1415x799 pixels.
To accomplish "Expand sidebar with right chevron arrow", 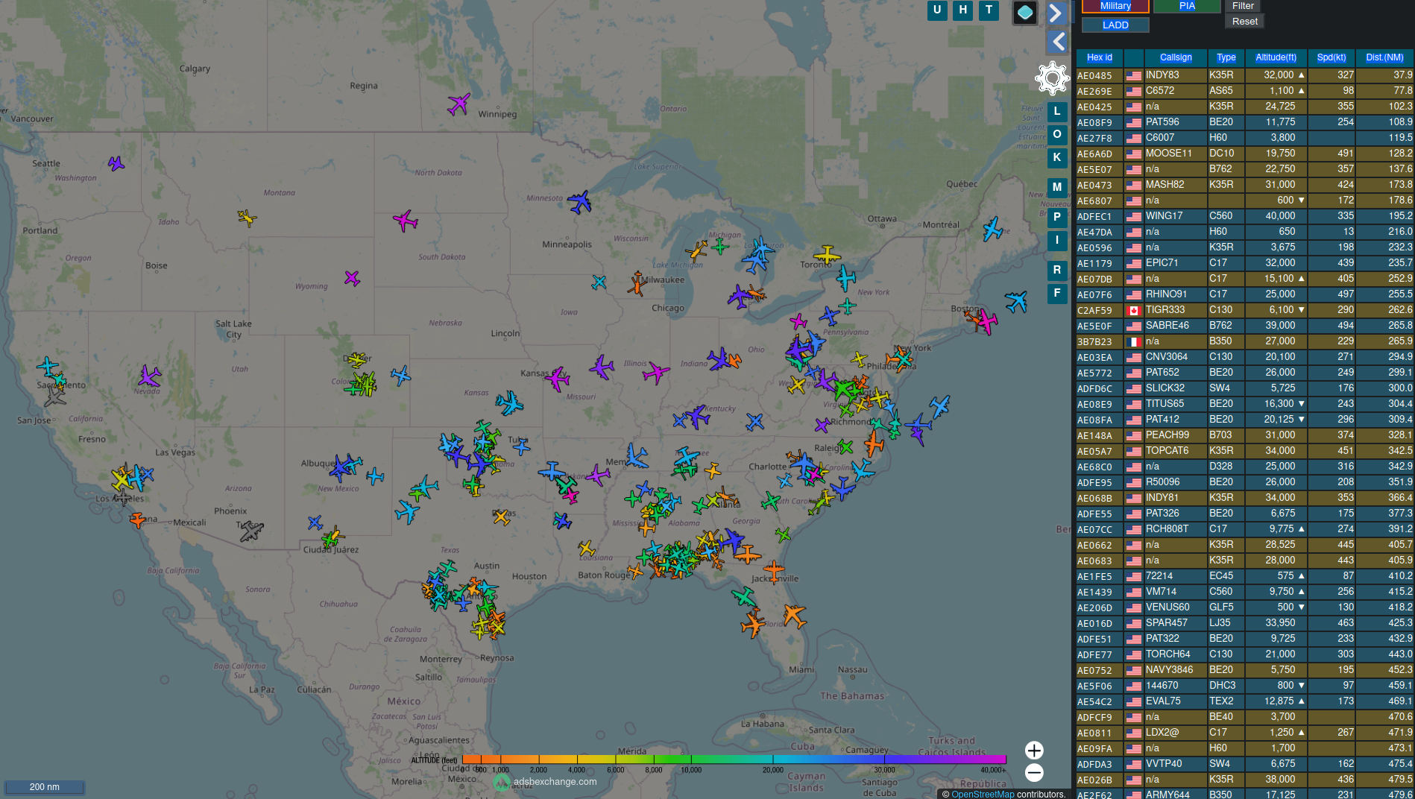I will (x=1056, y=13).
